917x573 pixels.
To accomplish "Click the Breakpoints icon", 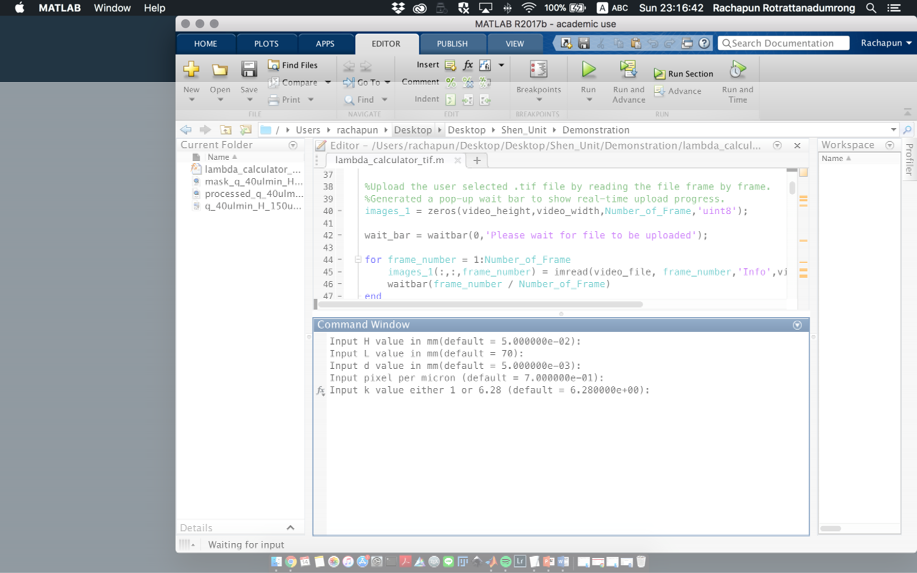I will (538, 69).
